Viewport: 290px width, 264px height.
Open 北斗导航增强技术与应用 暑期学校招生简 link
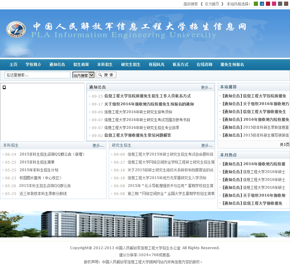point(170,186)
